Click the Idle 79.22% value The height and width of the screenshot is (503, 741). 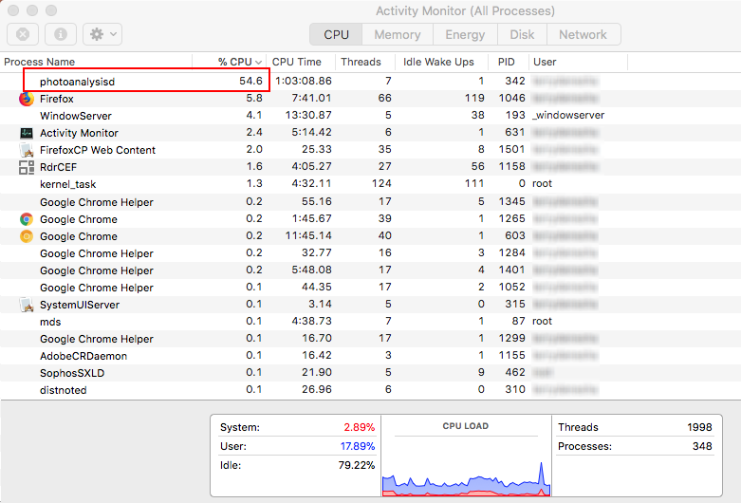point(357,465)
